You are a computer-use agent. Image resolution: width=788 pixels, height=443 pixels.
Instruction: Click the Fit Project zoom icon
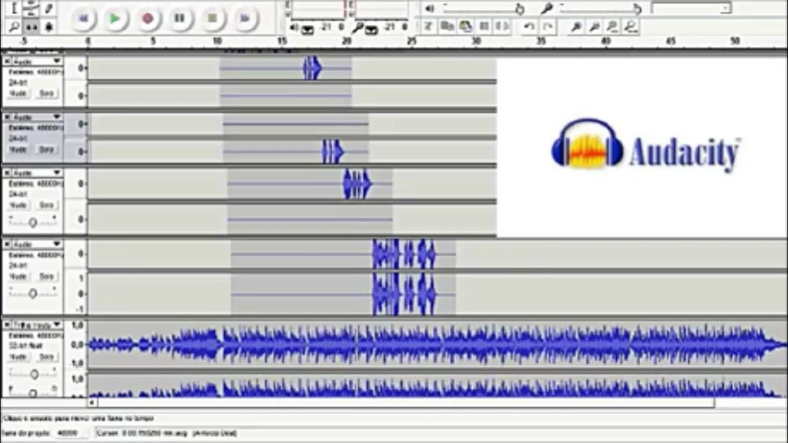630,26
